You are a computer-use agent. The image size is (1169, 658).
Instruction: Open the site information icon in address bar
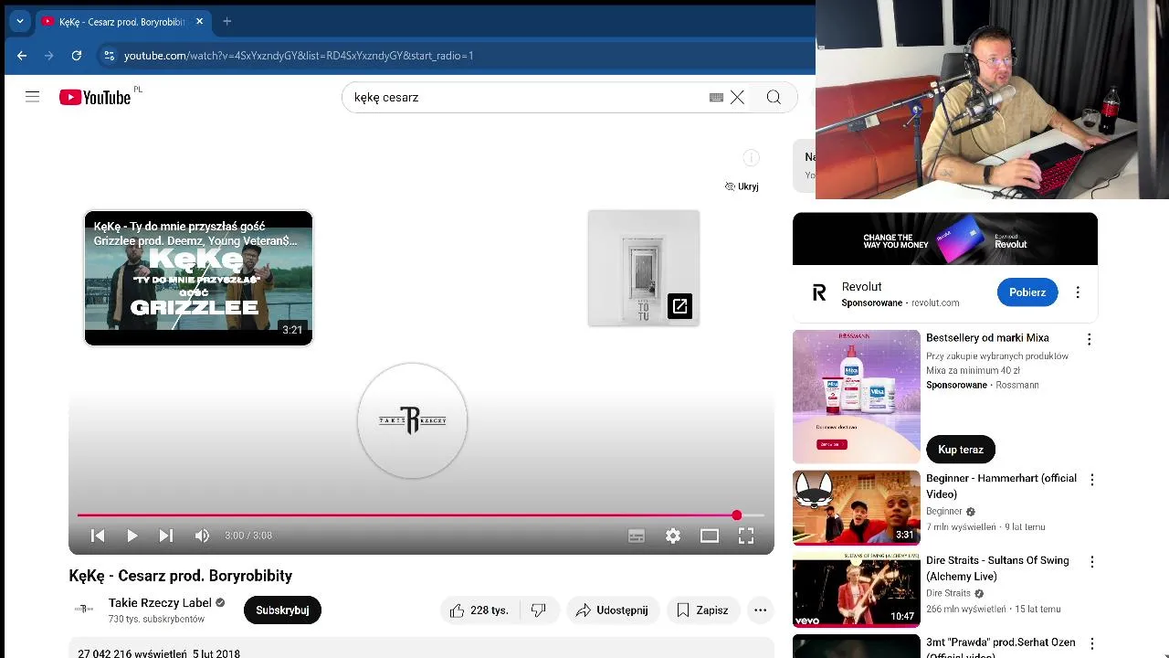109,56
